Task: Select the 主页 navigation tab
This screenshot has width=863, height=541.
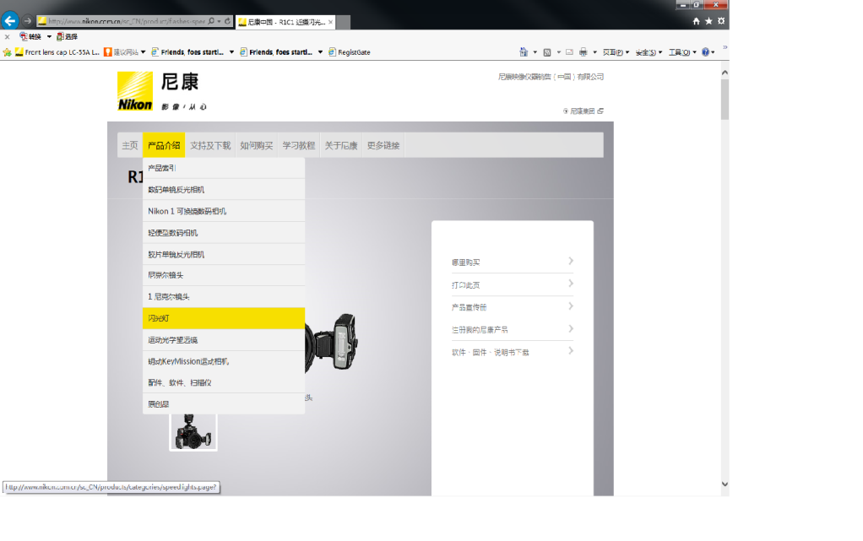Action: [130, 145]
